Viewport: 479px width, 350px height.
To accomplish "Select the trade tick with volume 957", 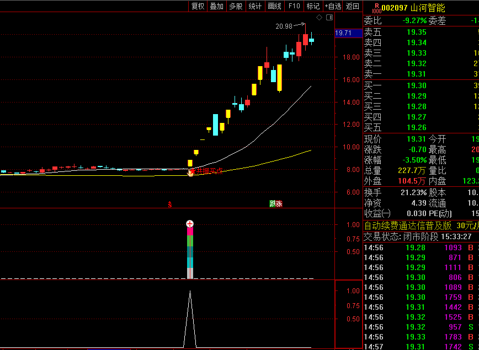I will pos(421,327).
